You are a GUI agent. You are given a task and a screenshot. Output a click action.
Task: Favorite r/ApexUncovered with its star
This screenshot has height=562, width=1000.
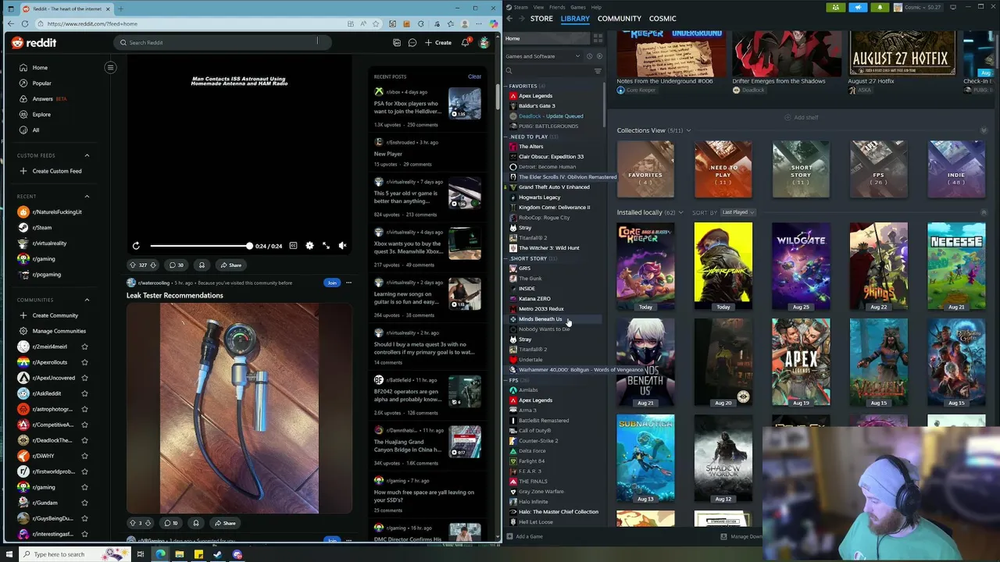click(84, 378)
